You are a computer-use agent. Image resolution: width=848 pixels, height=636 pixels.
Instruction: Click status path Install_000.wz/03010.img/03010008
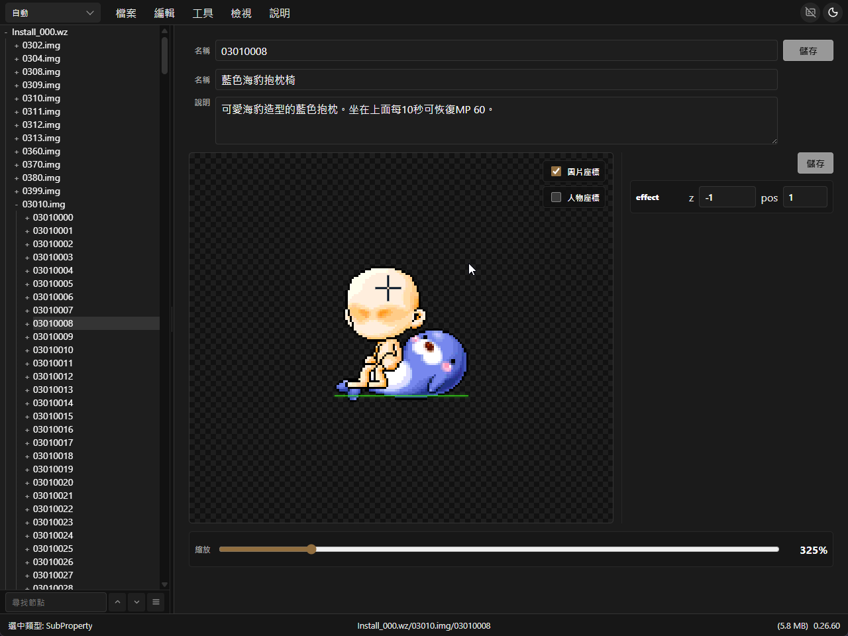[424, 625]
